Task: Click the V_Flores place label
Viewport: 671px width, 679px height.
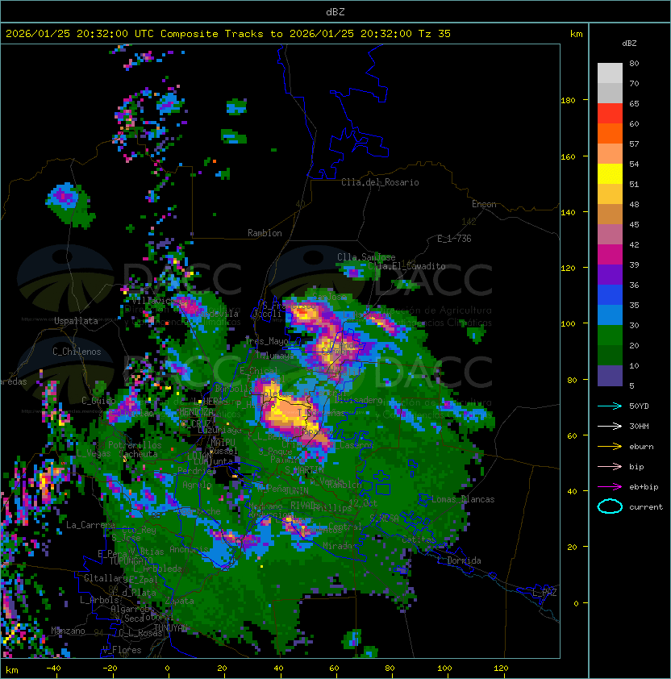Action: [122, 650]
